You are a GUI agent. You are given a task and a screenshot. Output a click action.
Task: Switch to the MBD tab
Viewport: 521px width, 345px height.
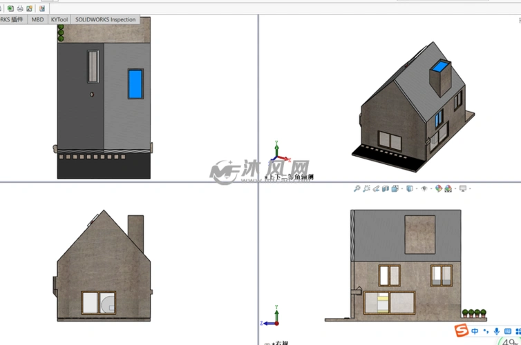tap(38, 19)
